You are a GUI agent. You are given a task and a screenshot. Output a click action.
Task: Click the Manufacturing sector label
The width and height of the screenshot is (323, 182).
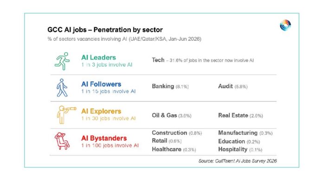click(238, 133)
